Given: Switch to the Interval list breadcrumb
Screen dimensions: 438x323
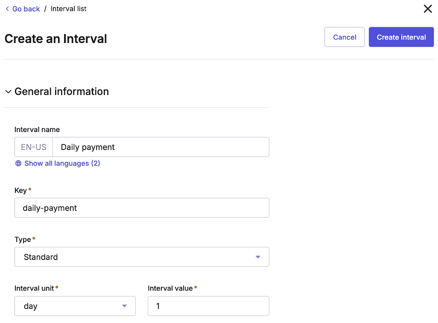Looking at the screenshot, I should click(x=68, y=9).
